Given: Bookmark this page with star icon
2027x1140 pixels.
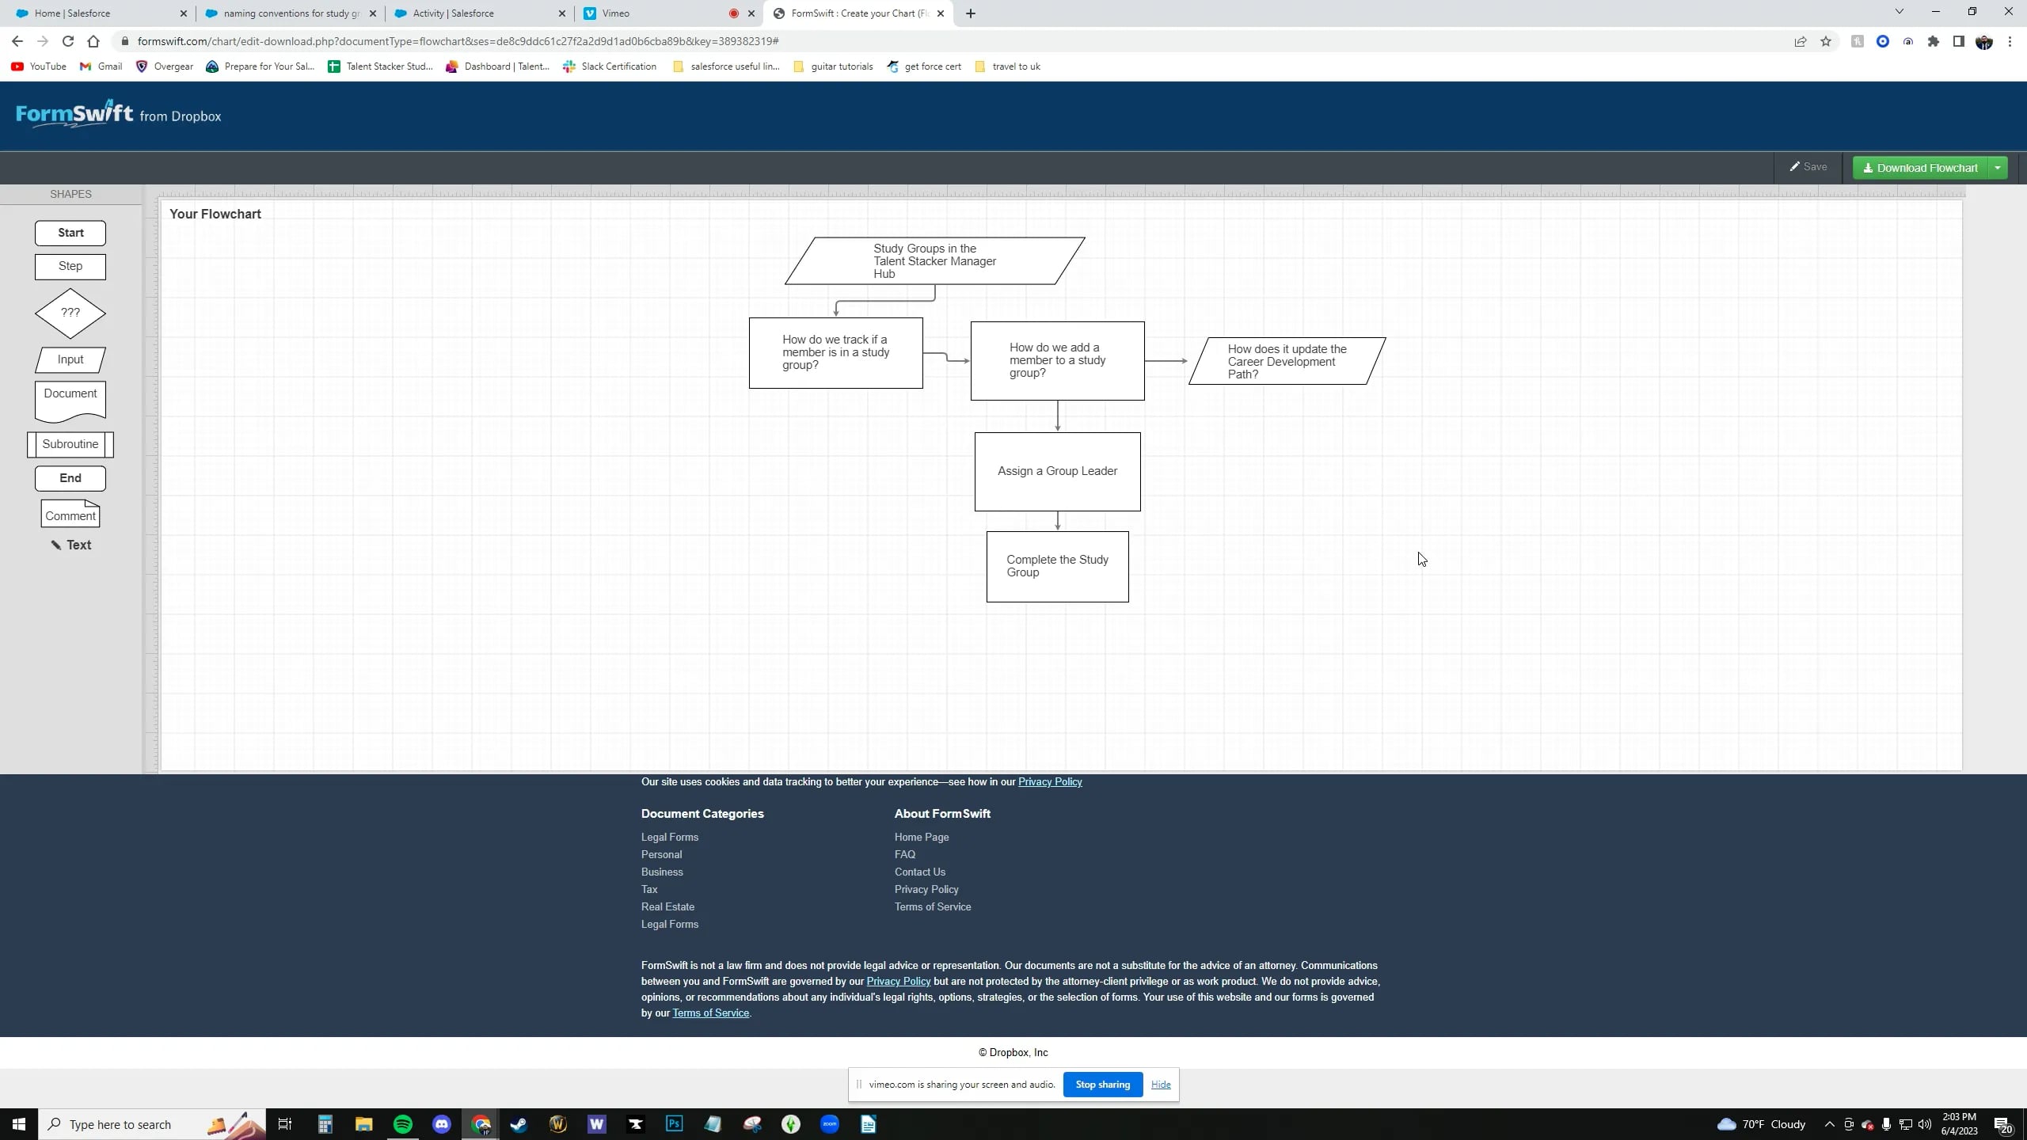Looking at the screenshot, I should [x=1826, y=41].
